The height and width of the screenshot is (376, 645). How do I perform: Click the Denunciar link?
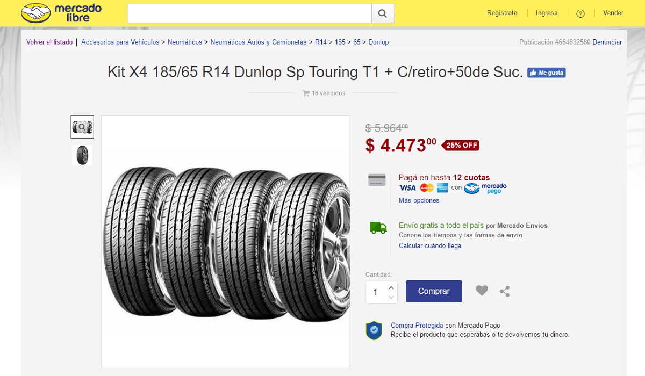point(607,42)
